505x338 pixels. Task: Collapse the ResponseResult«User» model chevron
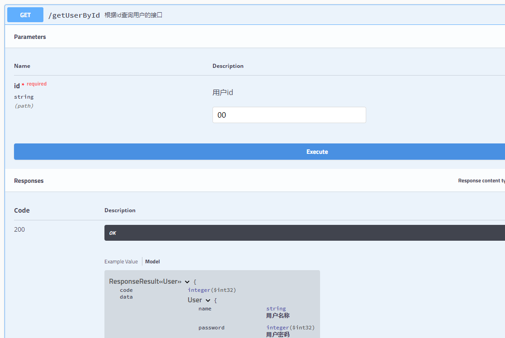187,282
